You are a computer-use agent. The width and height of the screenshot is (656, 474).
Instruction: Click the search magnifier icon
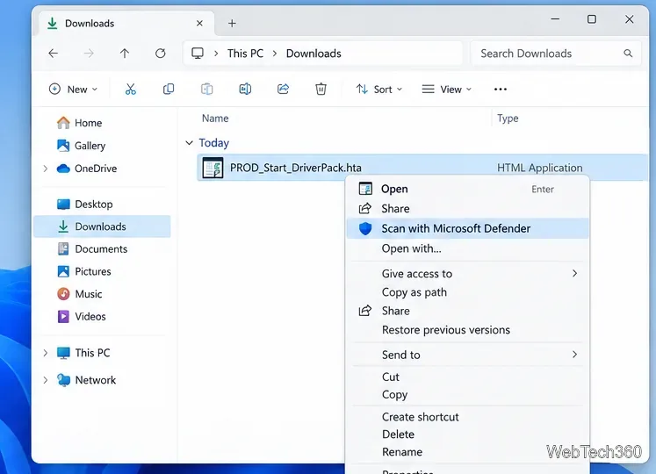pyautogui.click(x=628, y=54)
